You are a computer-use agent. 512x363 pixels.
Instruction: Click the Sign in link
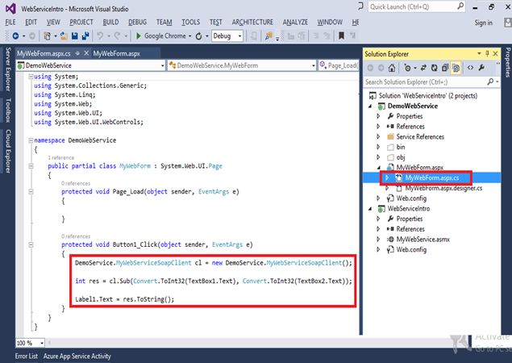483,23
